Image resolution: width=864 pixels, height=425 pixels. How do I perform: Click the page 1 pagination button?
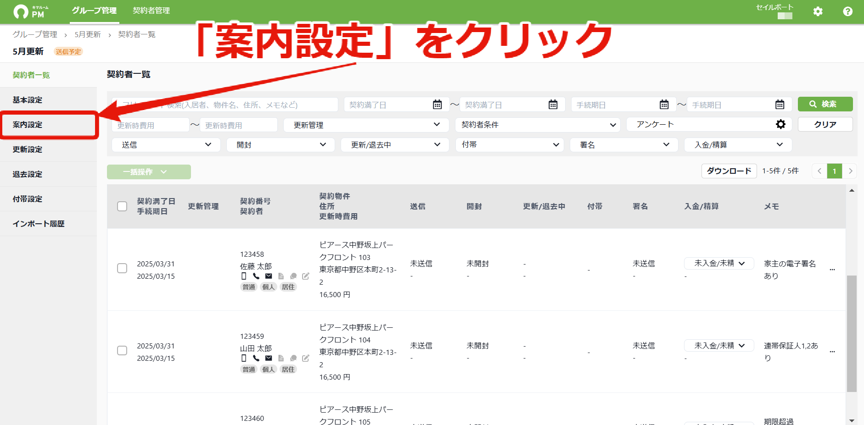click(835, 171)
